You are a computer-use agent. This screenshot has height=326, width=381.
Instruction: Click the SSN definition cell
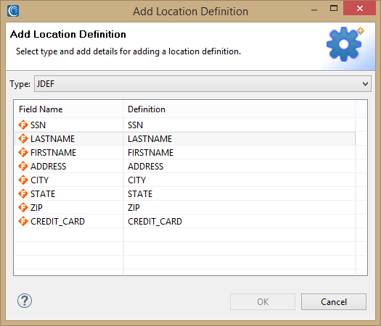point(239,125)
